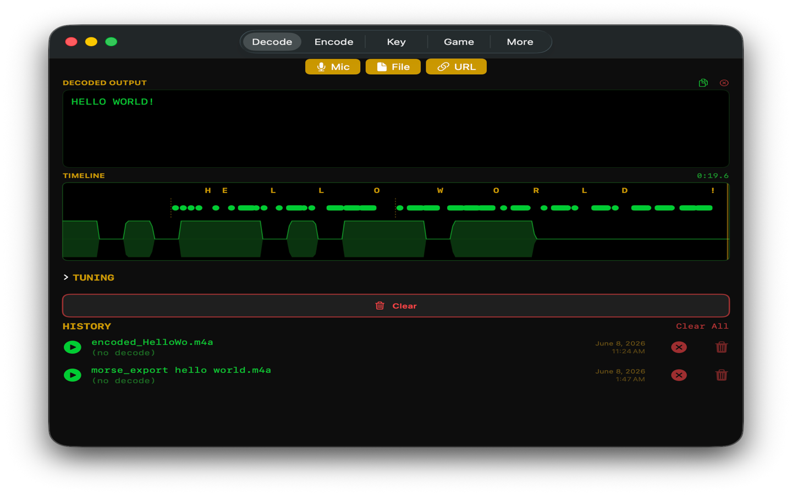Delete encoded_HelloWo.m4a with trash icon
Screen dimensions: 792x495
(722, 347)
